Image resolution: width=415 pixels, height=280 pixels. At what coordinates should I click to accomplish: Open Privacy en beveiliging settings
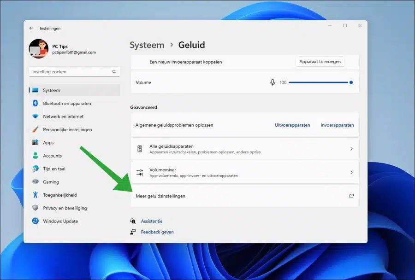point(74,208)
